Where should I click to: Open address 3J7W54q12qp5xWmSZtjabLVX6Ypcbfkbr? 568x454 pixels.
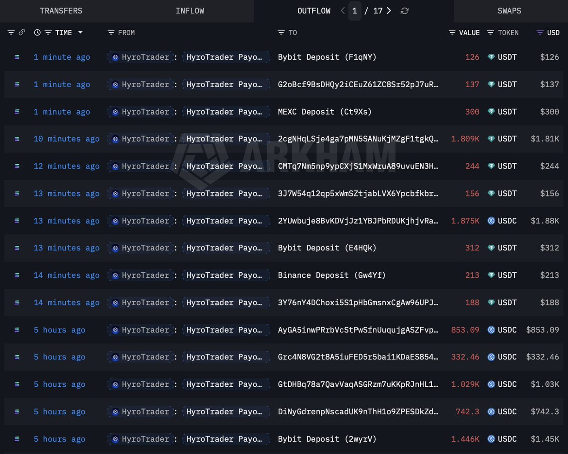pyautogui.click(x=358, y=194)
